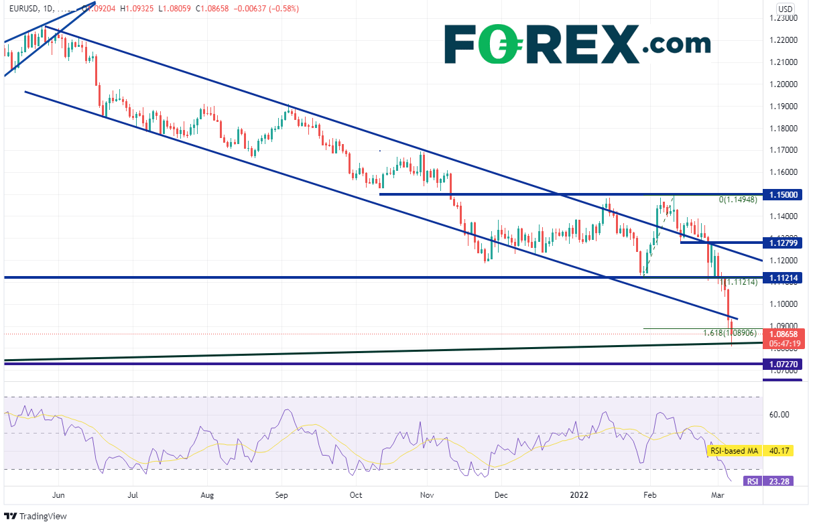Click the Mar marker on time axis
This screenshot has width=815, height=528.
(x=717, y=496)
